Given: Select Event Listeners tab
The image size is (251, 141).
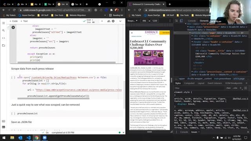Looking at the screenshot, I should [x=215, y=83].
